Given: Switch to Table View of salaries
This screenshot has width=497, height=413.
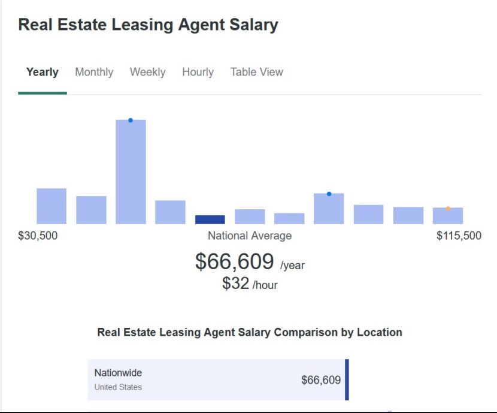Looking at the screenshot, I should pyautogui.click(x=256, y=72).
